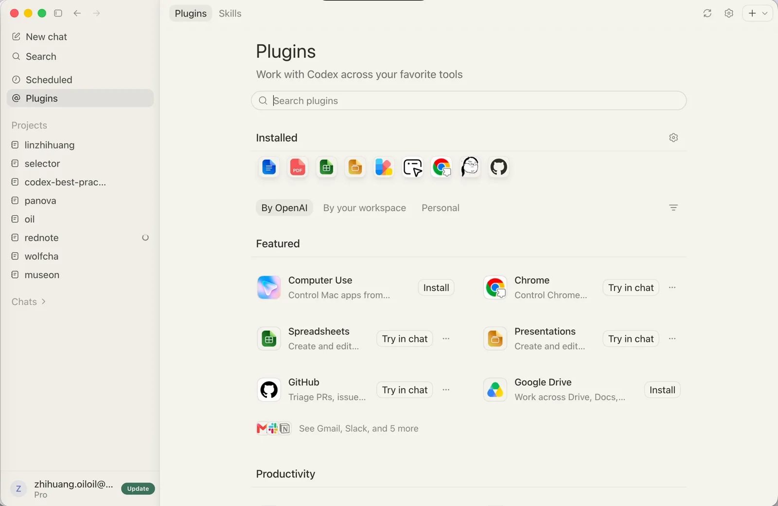This screenshot has height=506, width=778.
Task: Click the Z profile avatar
Action: point(18,489)
